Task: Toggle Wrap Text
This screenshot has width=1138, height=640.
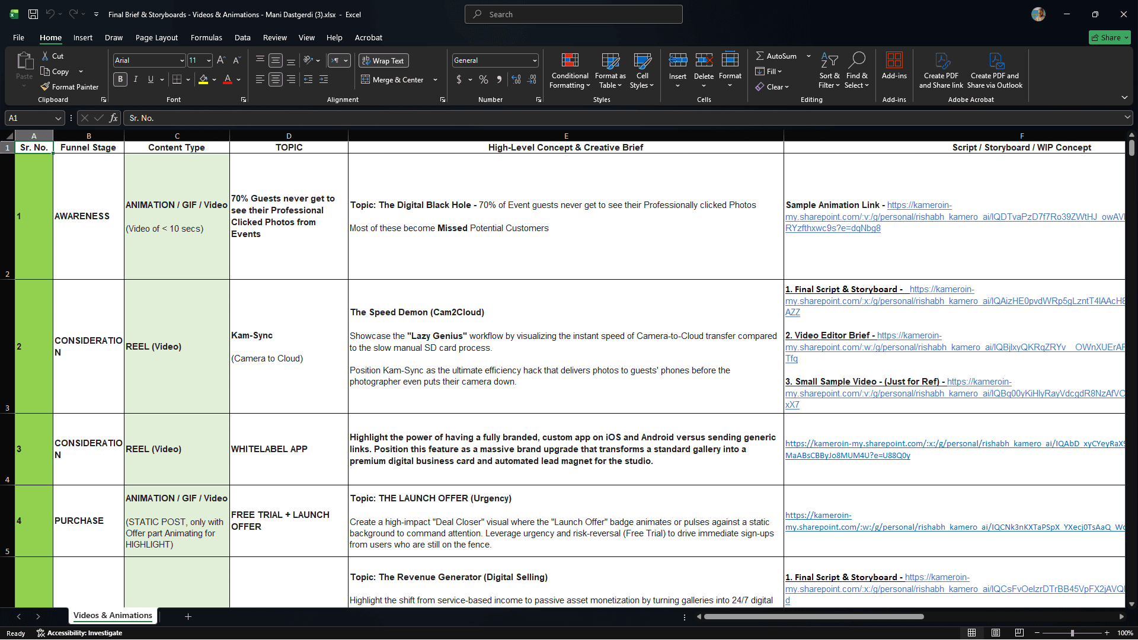Action: coord(383,60)
